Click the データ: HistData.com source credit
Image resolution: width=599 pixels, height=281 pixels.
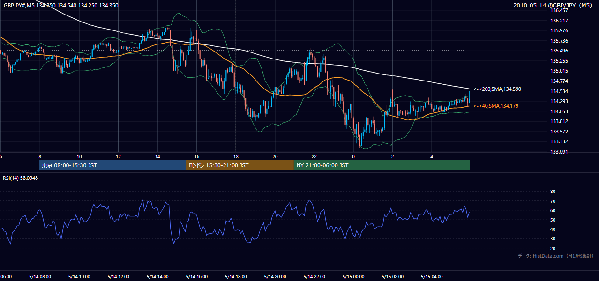click(556, 256)
